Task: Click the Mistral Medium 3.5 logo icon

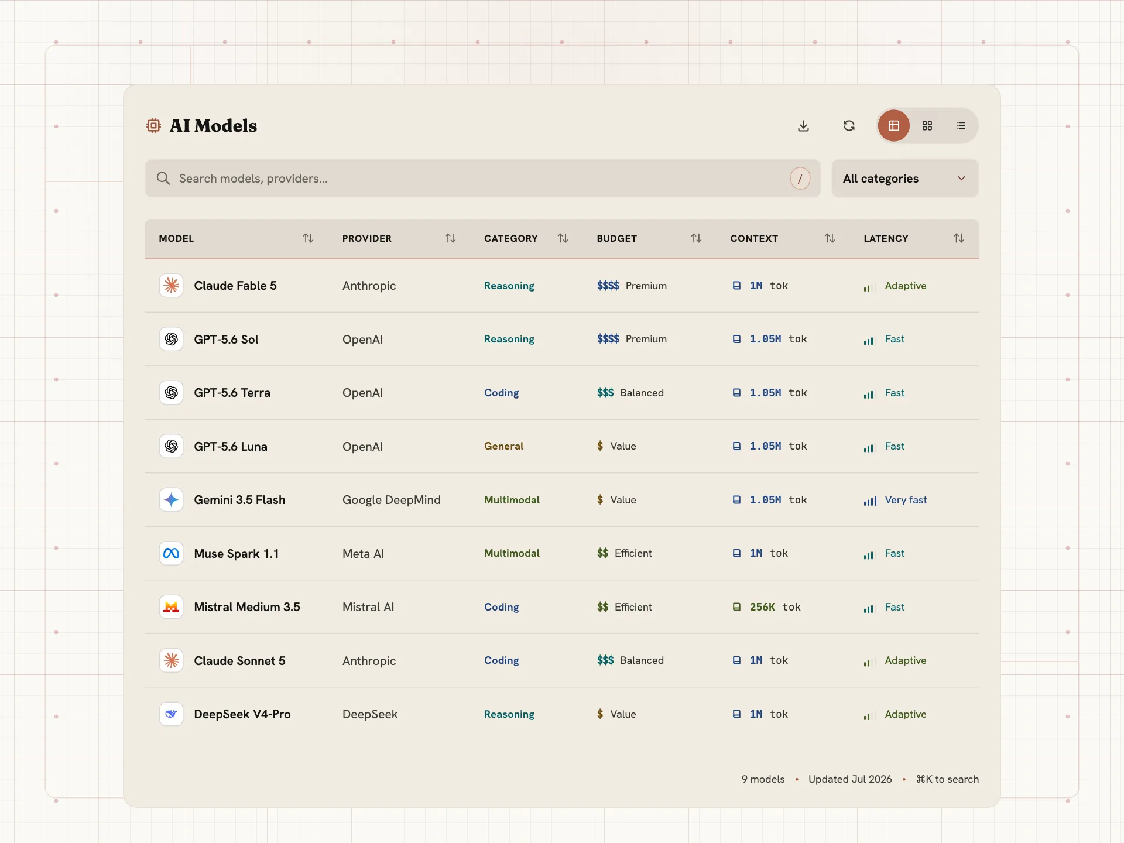Action: pyautogui.click(x=171, y=607)
